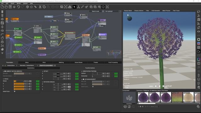Click the New file icon in toolbar
This screenshot has width=201, height=113.
click(2, 7)
